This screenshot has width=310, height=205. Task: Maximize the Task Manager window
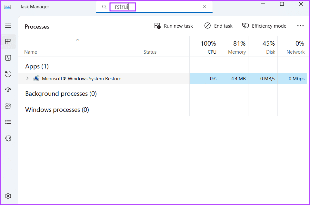coord(282,4)
